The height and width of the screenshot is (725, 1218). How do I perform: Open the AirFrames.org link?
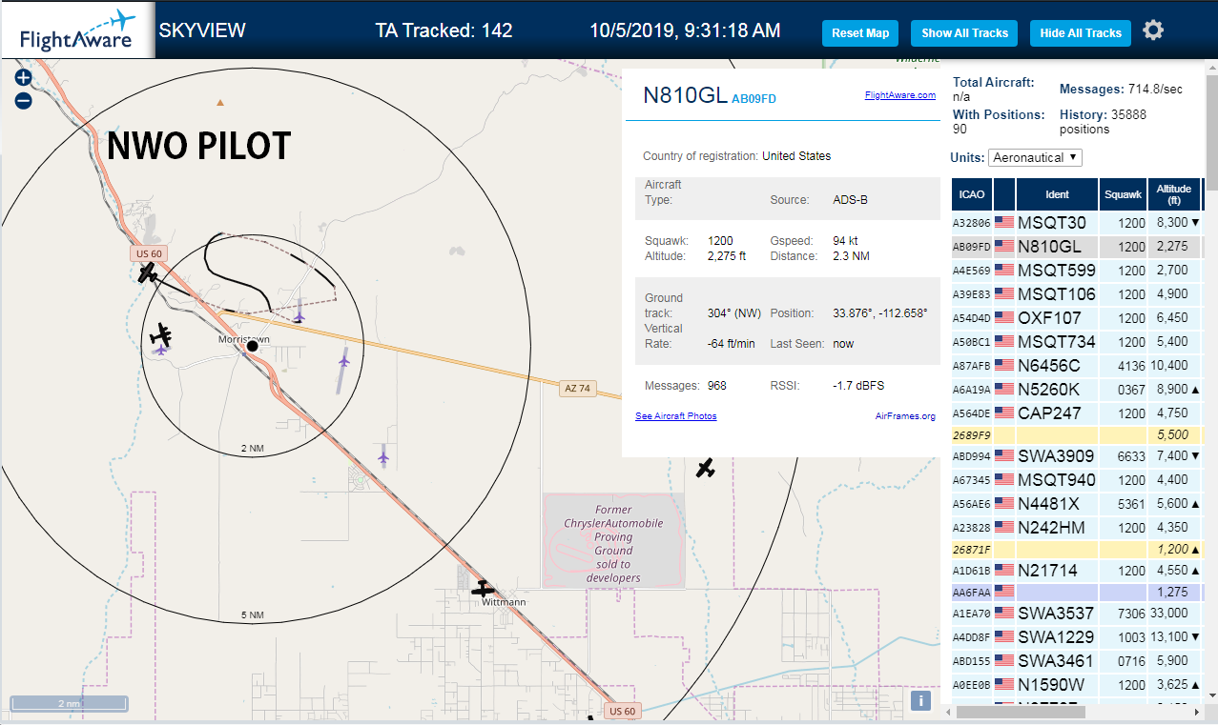click(905, 416)
